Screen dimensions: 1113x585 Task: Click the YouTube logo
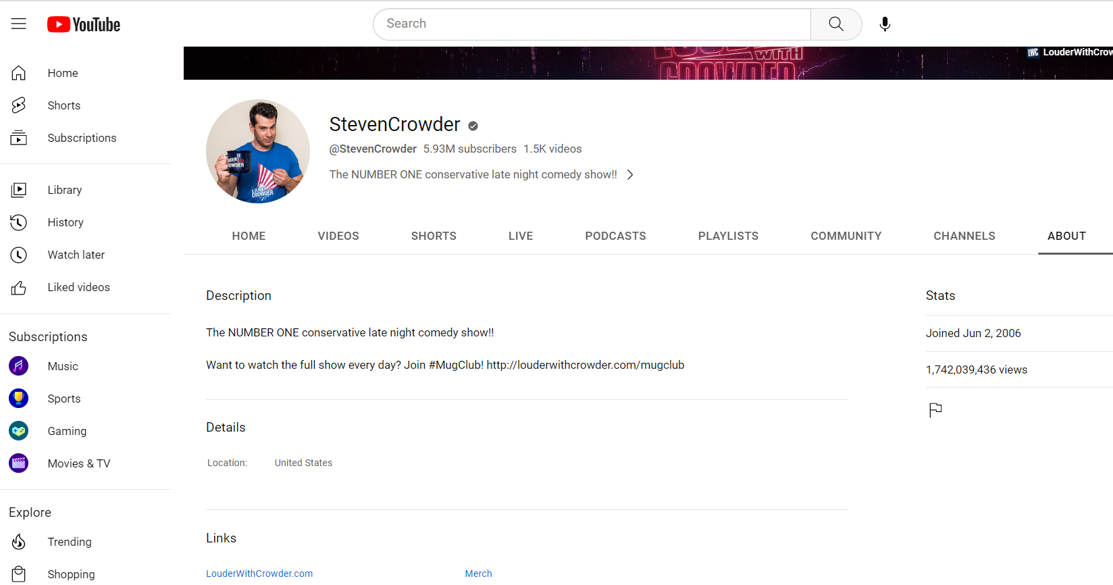tap(84, 25)
